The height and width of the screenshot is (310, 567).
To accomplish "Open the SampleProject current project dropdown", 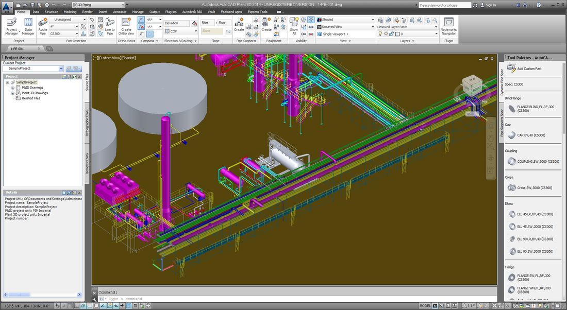I will (34, 68).
